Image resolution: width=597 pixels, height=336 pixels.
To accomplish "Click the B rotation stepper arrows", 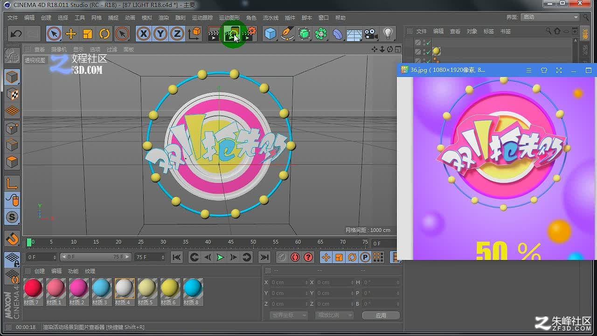I will [398, 304].
